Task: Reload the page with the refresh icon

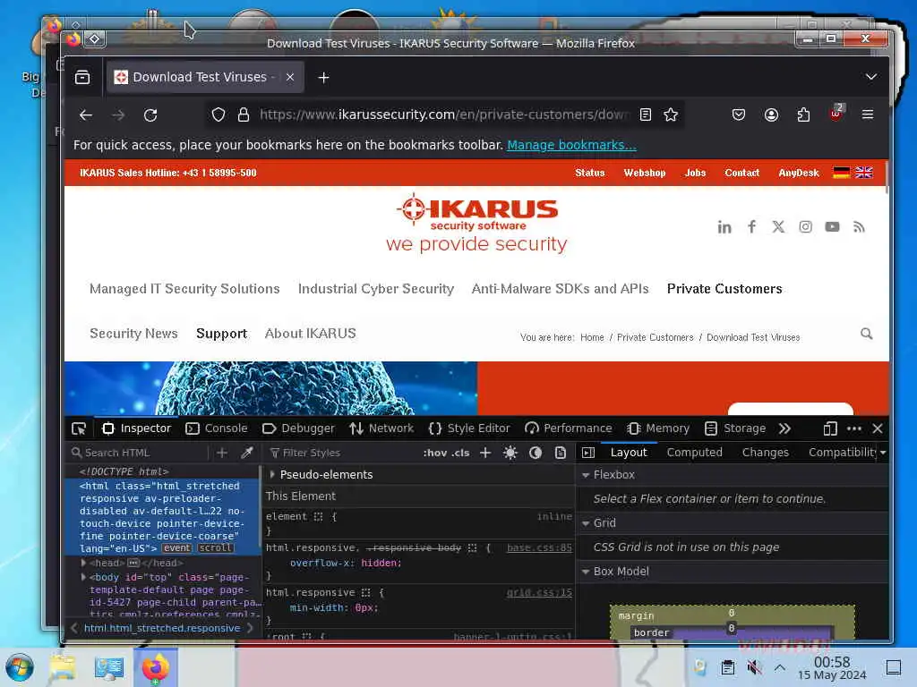Action: point(150,115)
